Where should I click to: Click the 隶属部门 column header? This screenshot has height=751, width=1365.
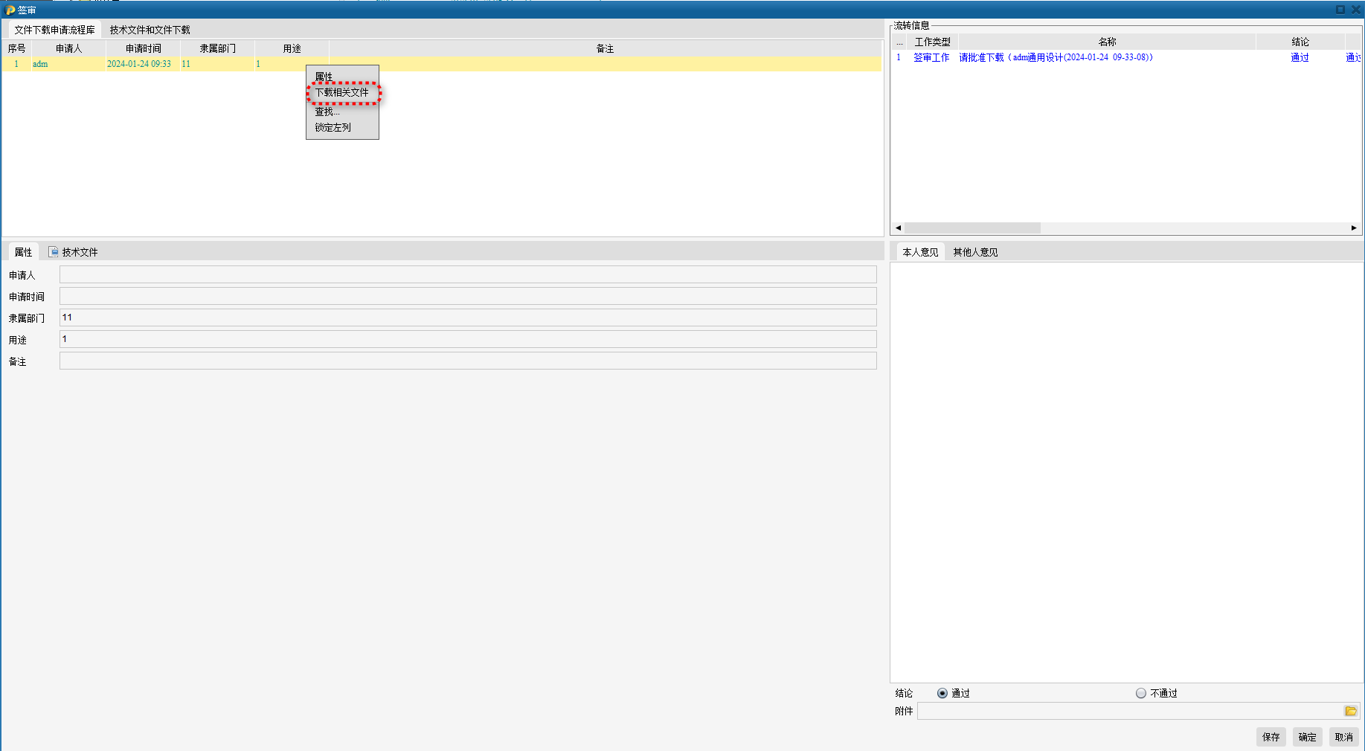217,48
